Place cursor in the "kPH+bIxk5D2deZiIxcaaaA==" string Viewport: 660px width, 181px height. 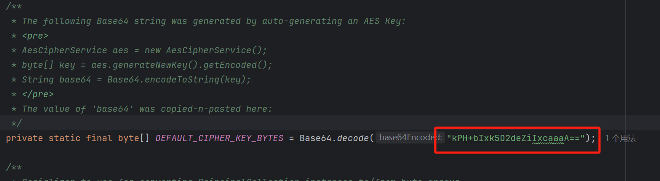515,138
